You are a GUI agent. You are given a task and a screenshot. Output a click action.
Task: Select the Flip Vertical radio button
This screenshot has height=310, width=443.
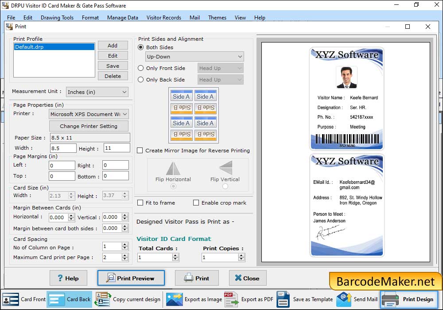point(225,186)
